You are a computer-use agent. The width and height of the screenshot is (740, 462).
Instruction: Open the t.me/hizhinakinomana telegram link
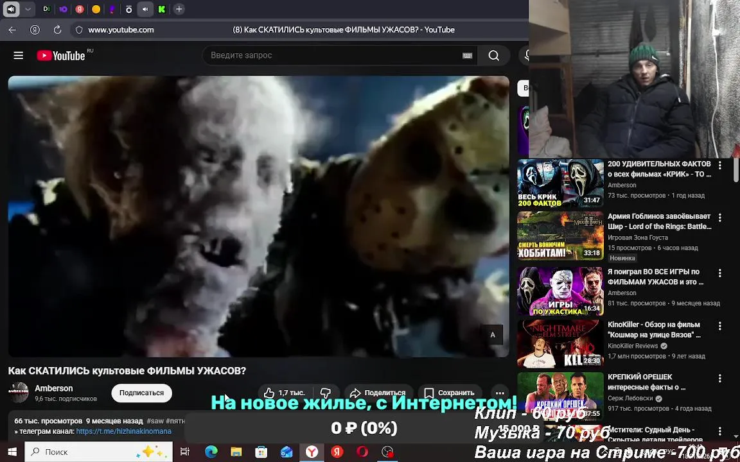click(x=123, y=431)
